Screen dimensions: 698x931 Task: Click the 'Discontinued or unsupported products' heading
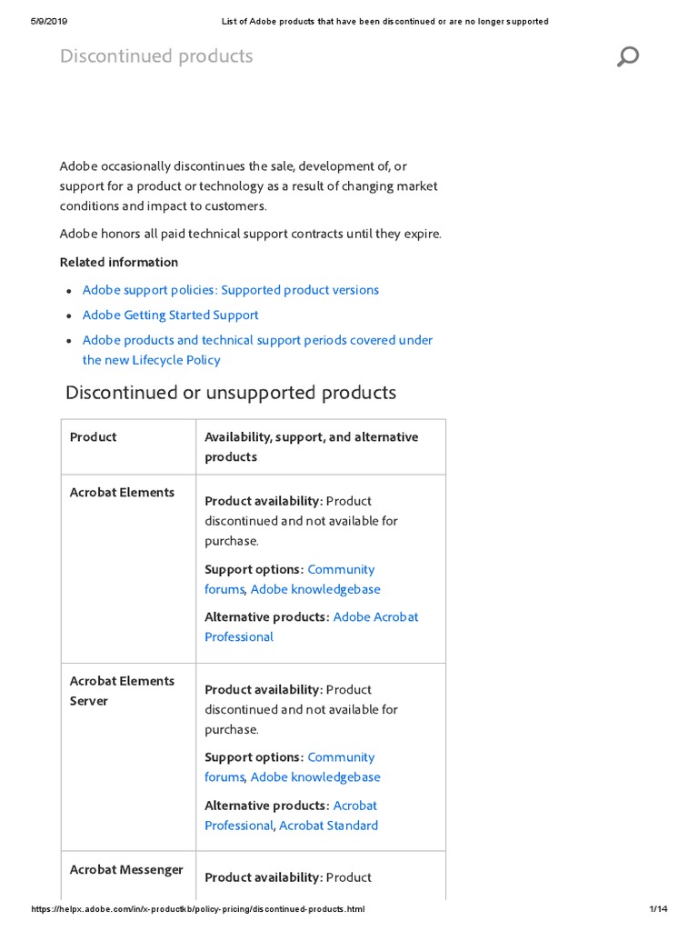click(231, 393)
